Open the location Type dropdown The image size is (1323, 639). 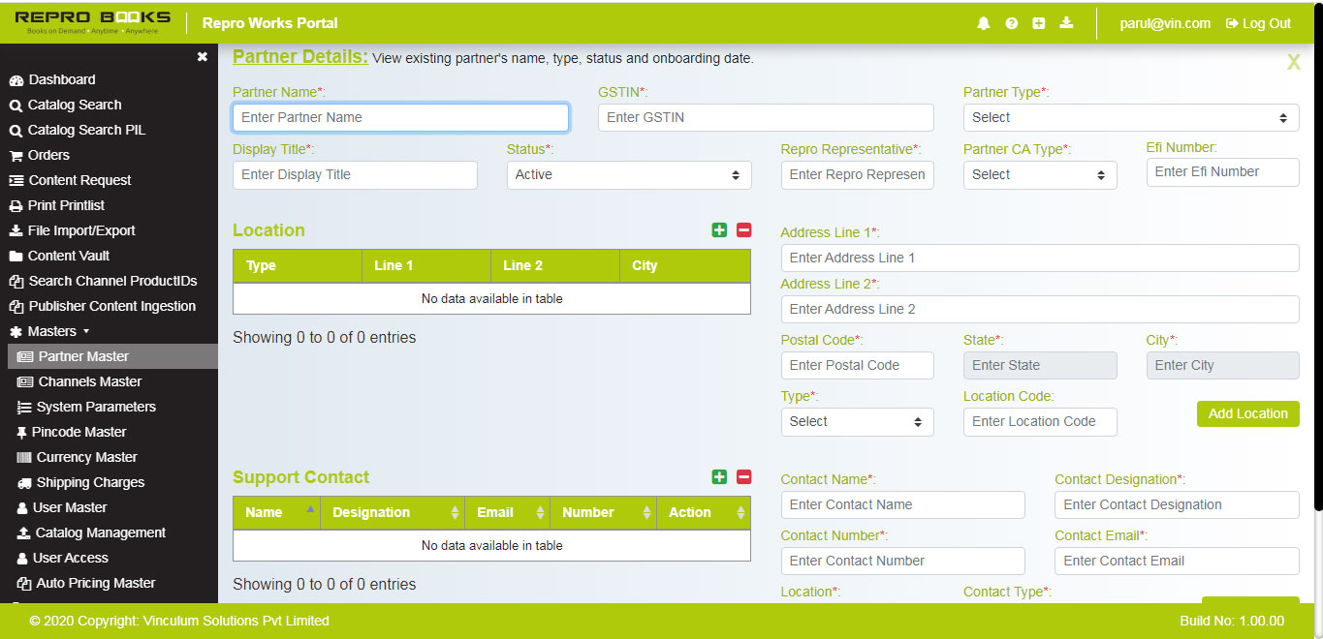(x=857, y=422)
